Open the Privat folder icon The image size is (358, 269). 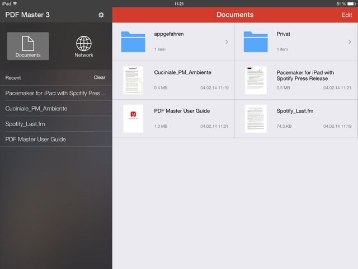256,41
